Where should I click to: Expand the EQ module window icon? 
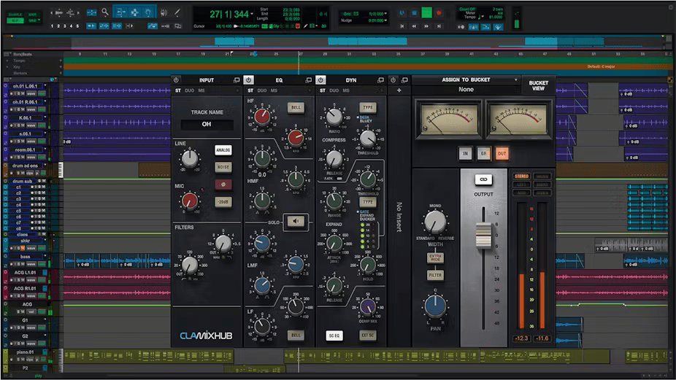click(308, 80)
